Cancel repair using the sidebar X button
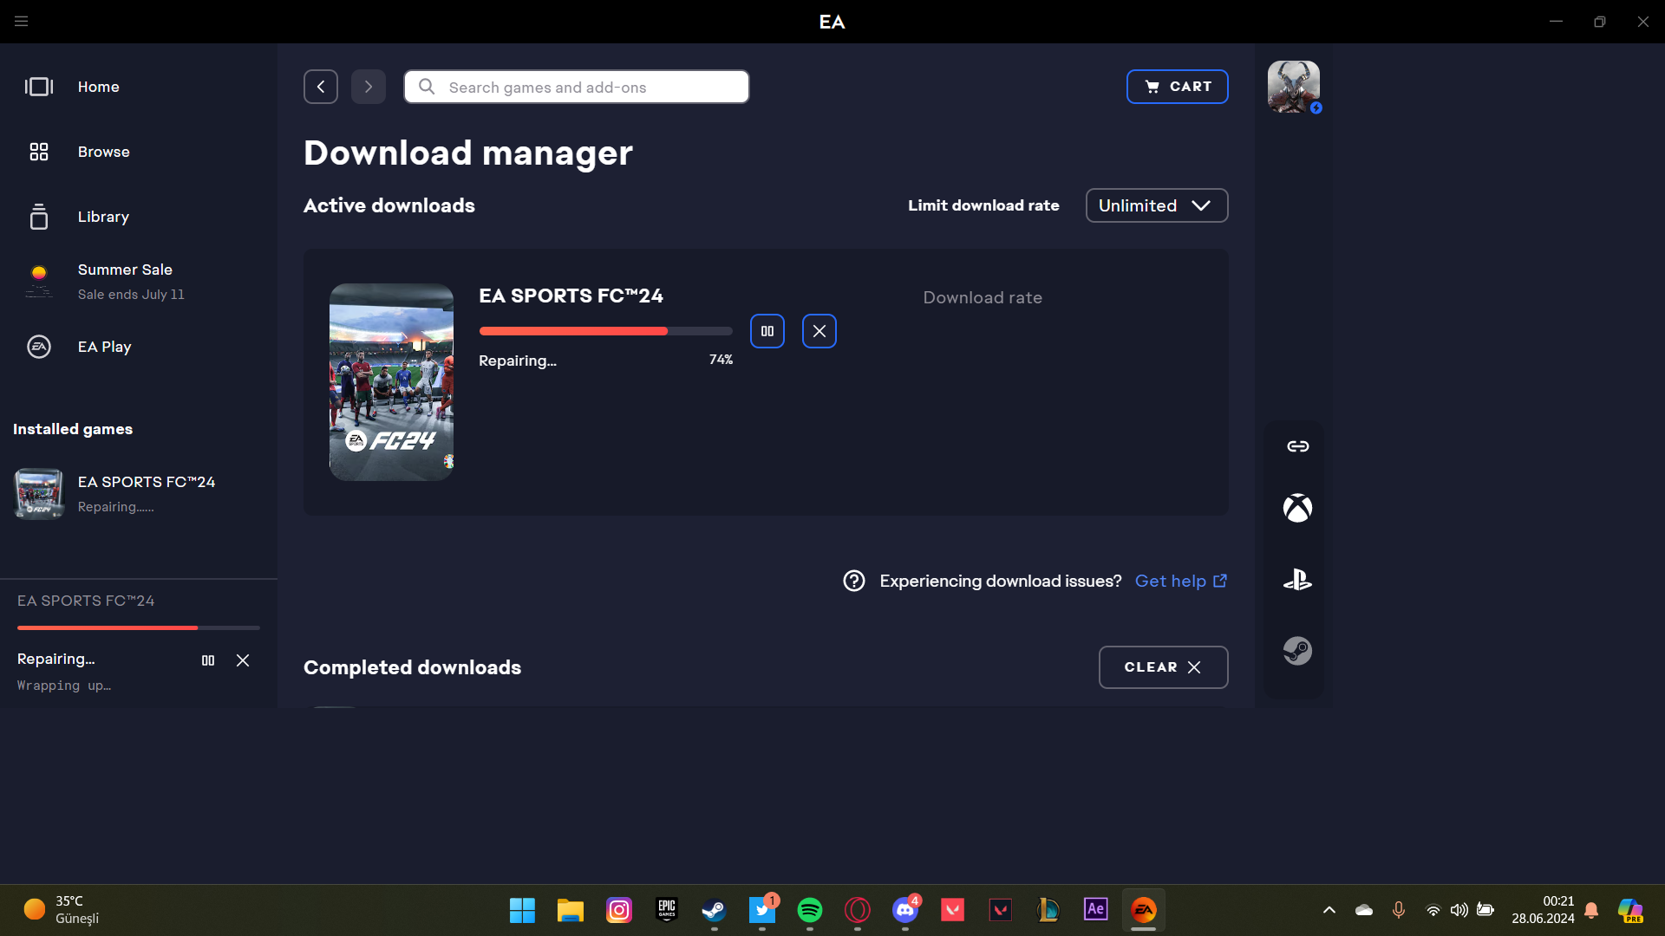This screenshot has height=936, width=1665. coord(243,660)
